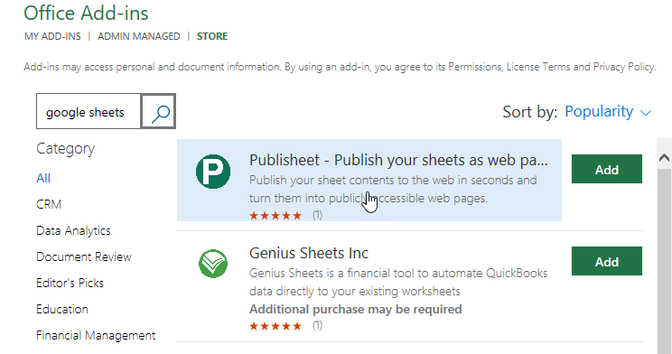Click the scrollbar up arrow
Viewport: 672px width, 354px height.
pos(664,158)
